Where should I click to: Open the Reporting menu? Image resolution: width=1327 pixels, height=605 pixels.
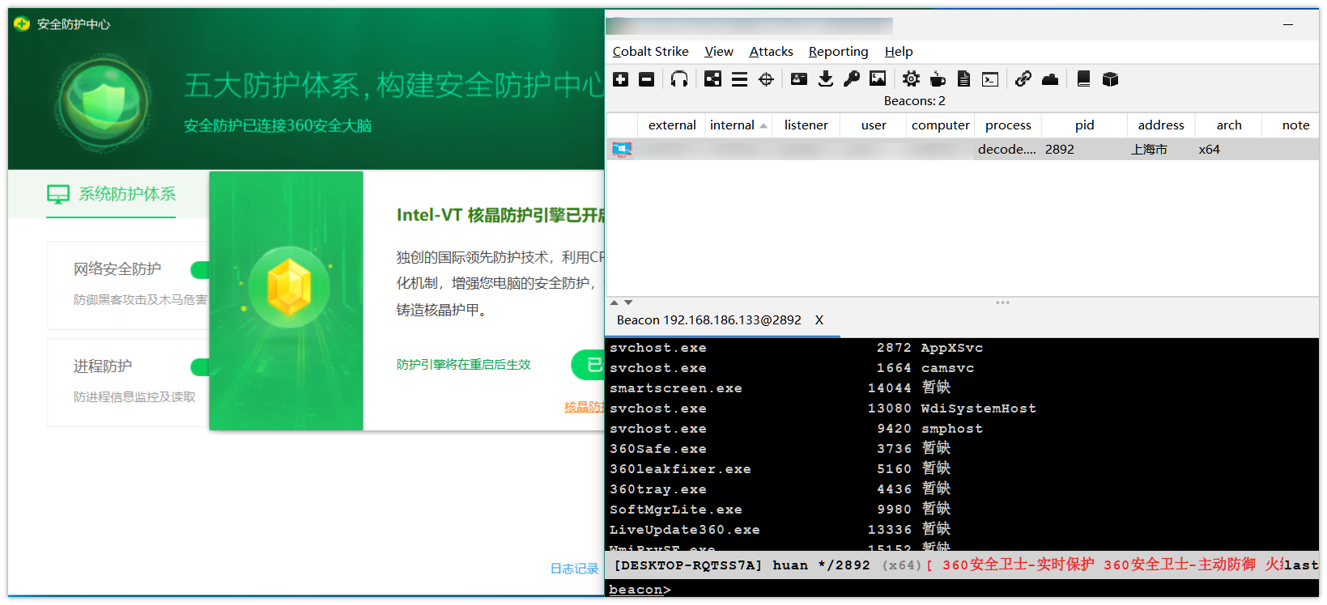pos(838,52)
